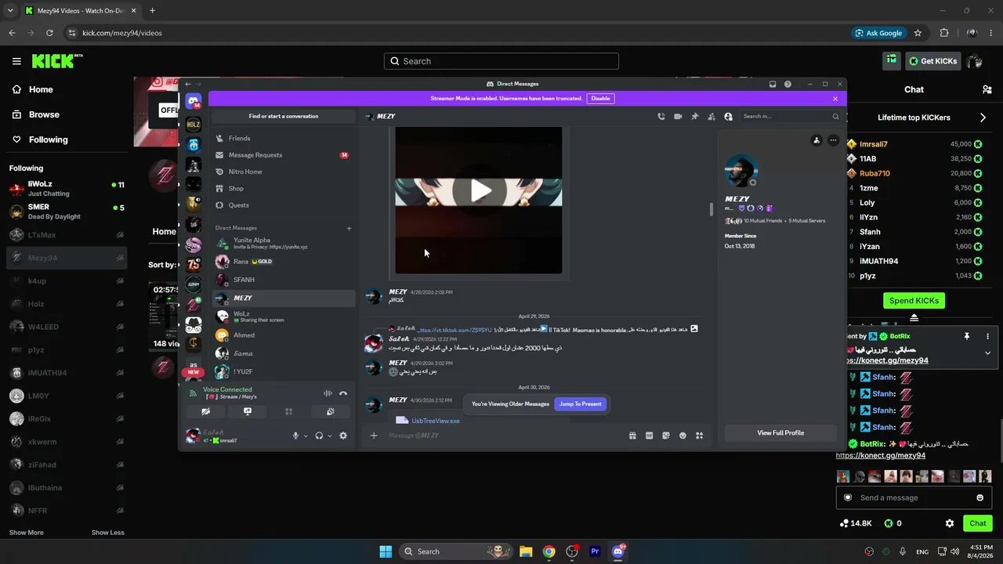Open the Discord Shop
The height and width of the screenshot is (564, 1003).
pos(282,189)
